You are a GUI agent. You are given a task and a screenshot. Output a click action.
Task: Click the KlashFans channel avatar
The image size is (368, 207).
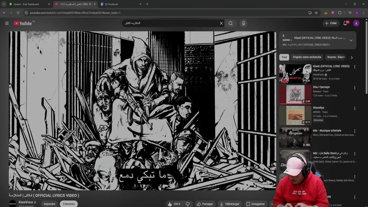(x=13, y=204)
